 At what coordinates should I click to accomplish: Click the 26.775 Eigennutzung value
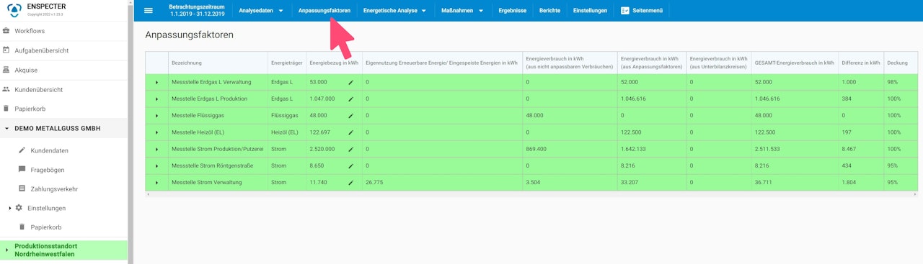(374, 183)
